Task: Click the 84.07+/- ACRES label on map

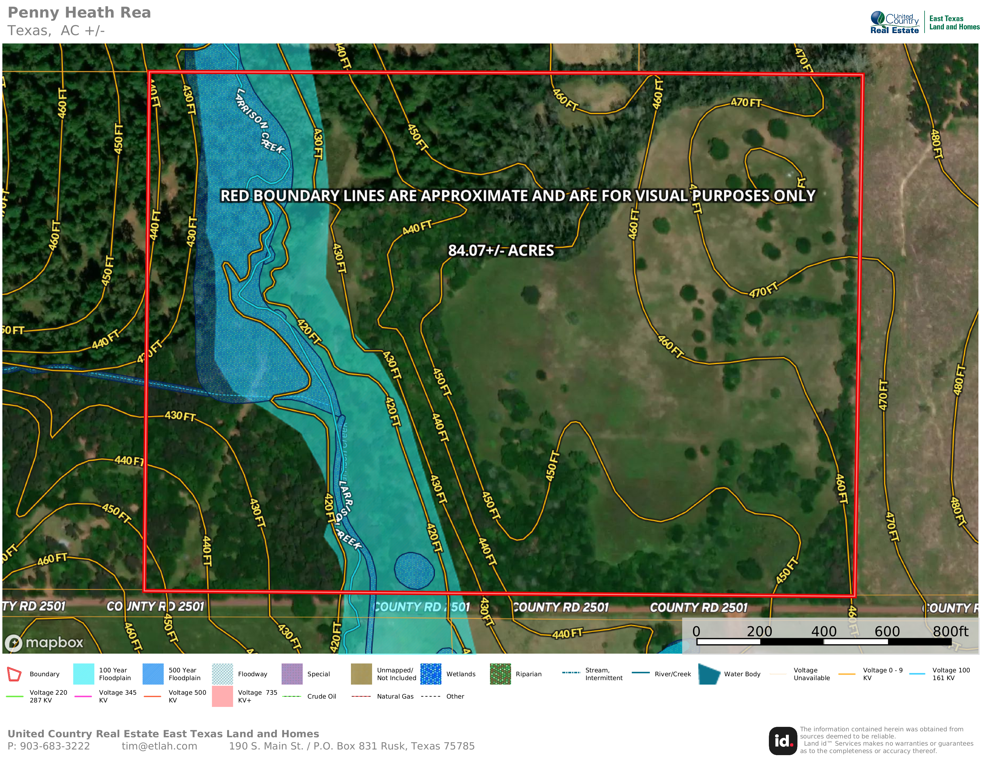Action: [x=501, y=250]
